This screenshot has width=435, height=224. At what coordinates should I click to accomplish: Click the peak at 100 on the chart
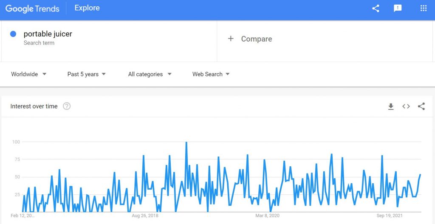click(x=186, y=143)
